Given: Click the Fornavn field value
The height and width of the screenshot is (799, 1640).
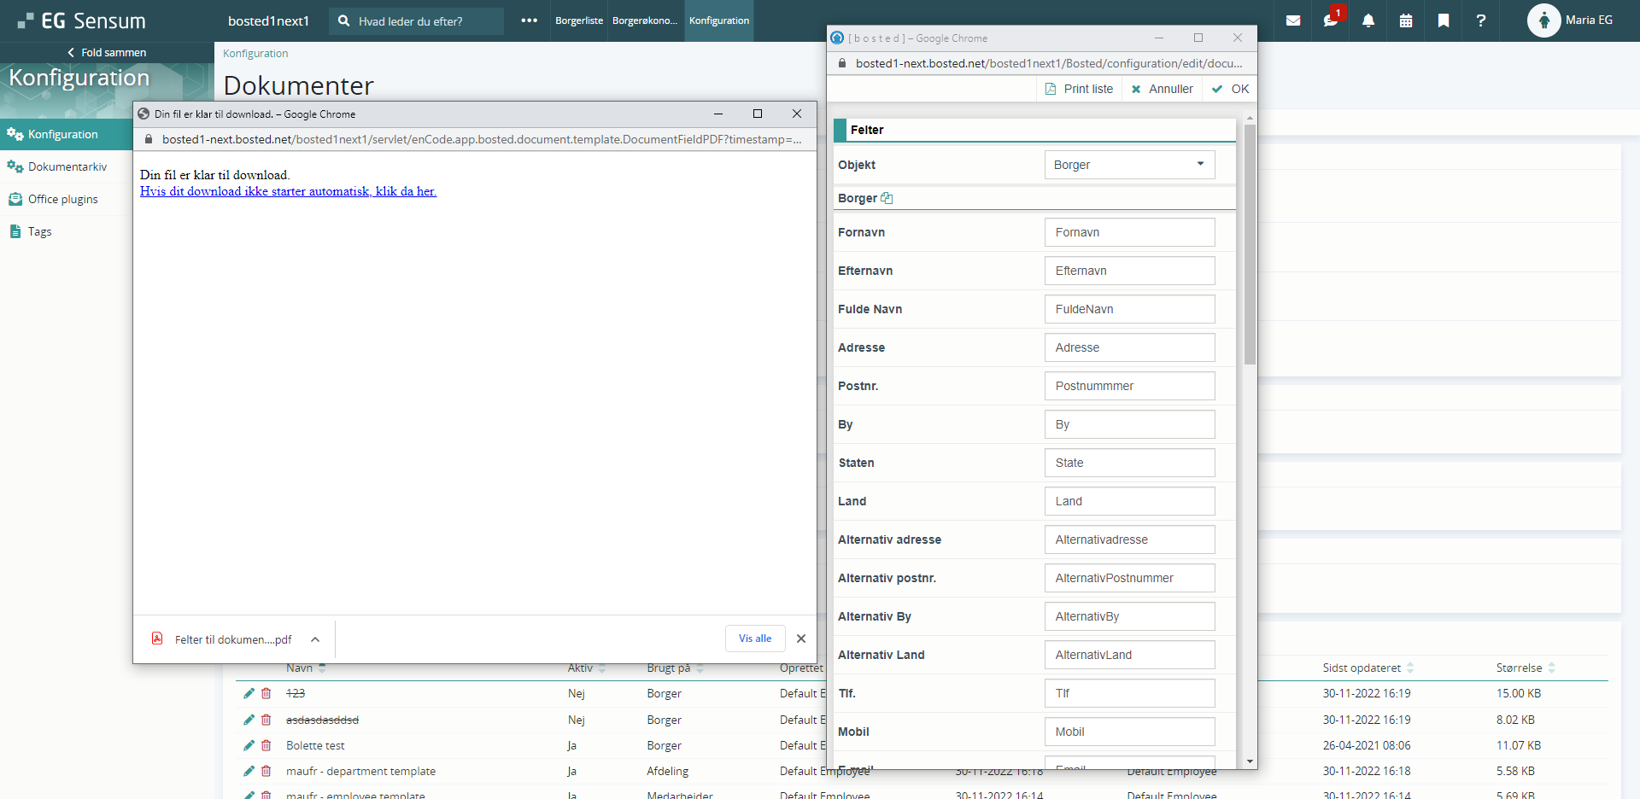Looking at the screenshot, I should coord(1129,232).
